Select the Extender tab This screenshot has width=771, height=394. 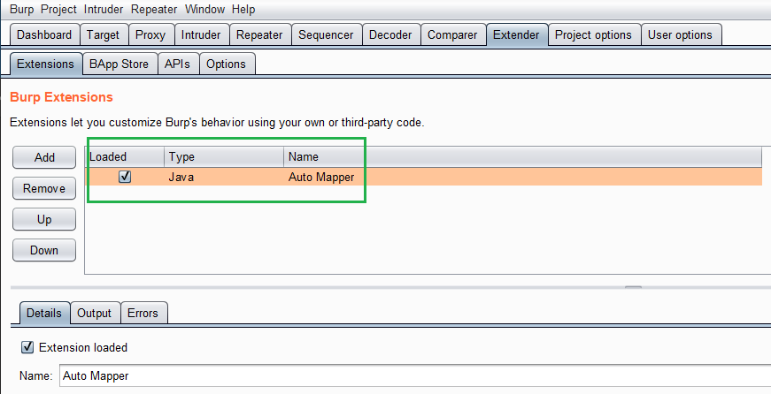pos(516,34)
